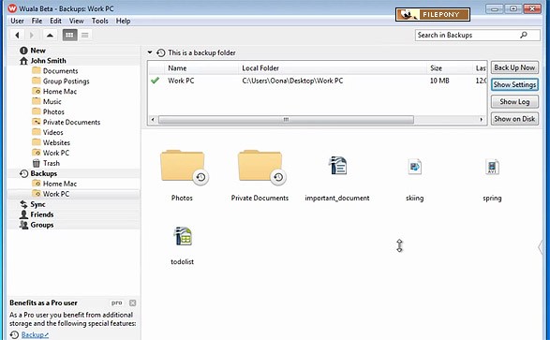The image size is (550, 340).
Task: Select the important_document file icon
Action: pos(337,166)
